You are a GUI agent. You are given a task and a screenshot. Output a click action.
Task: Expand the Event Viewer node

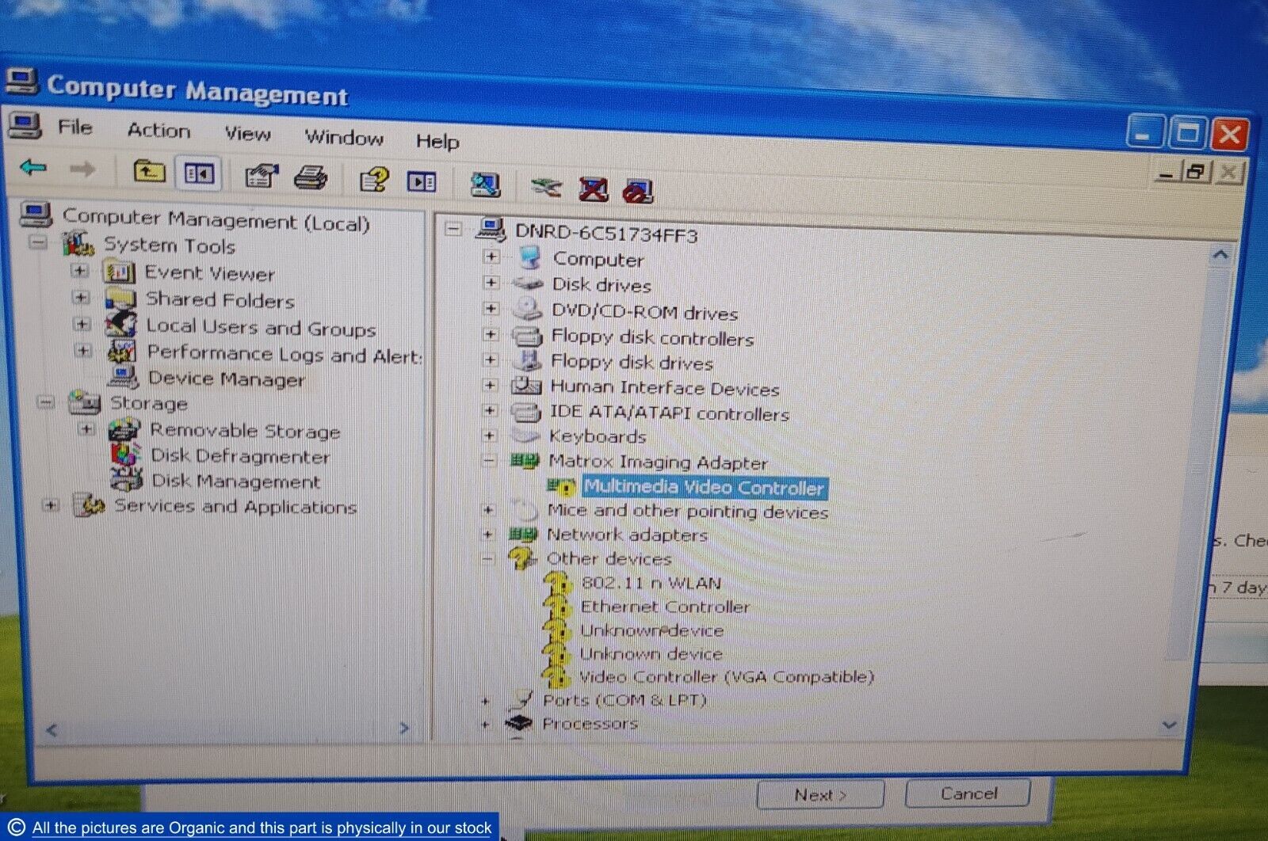point(79,271)
